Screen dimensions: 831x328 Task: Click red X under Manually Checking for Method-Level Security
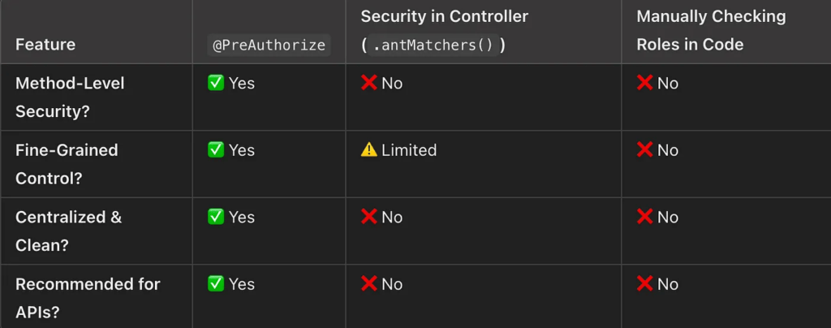click(645, 83)
